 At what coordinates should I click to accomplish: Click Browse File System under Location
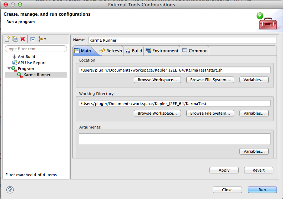point(210,80)
